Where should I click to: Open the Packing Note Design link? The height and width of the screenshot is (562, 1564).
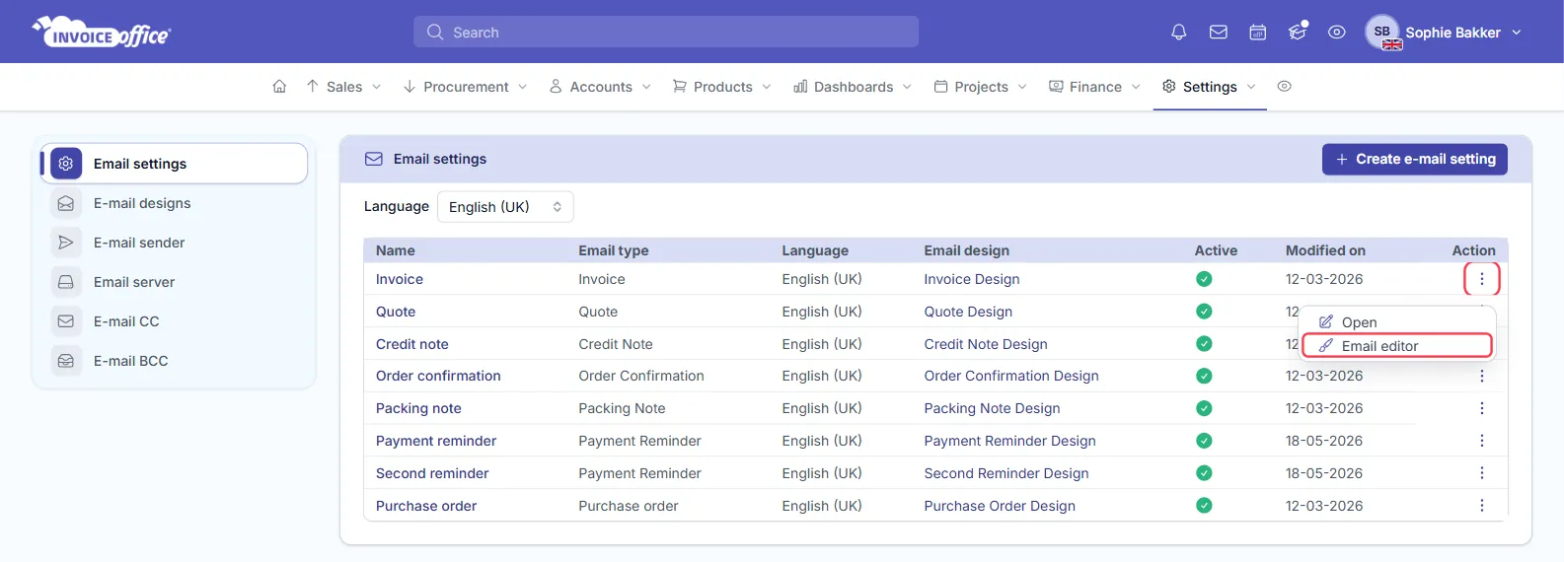pos(992,408)
